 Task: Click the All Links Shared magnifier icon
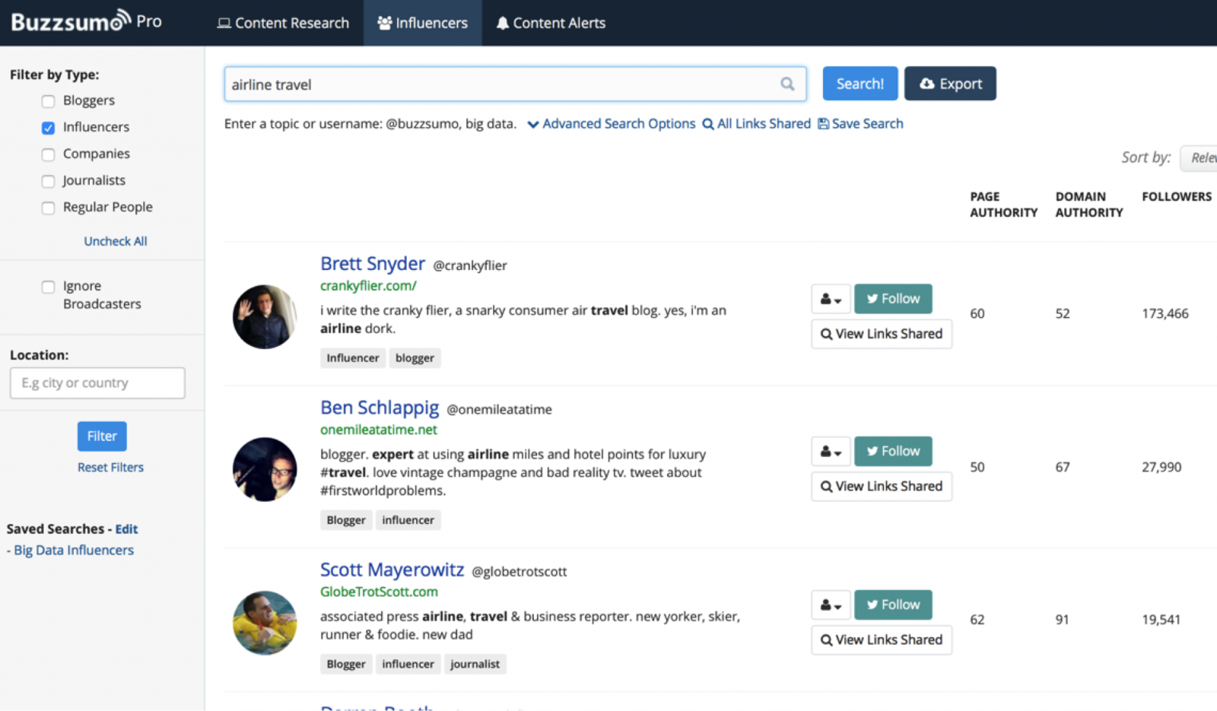pyautogui.click(x=707, y=123)
